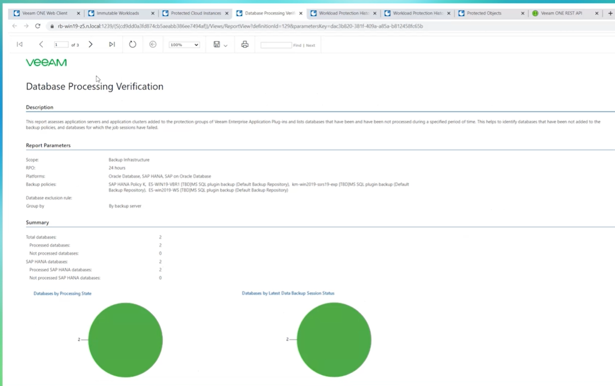Reload the browser page

coord(38,26)
